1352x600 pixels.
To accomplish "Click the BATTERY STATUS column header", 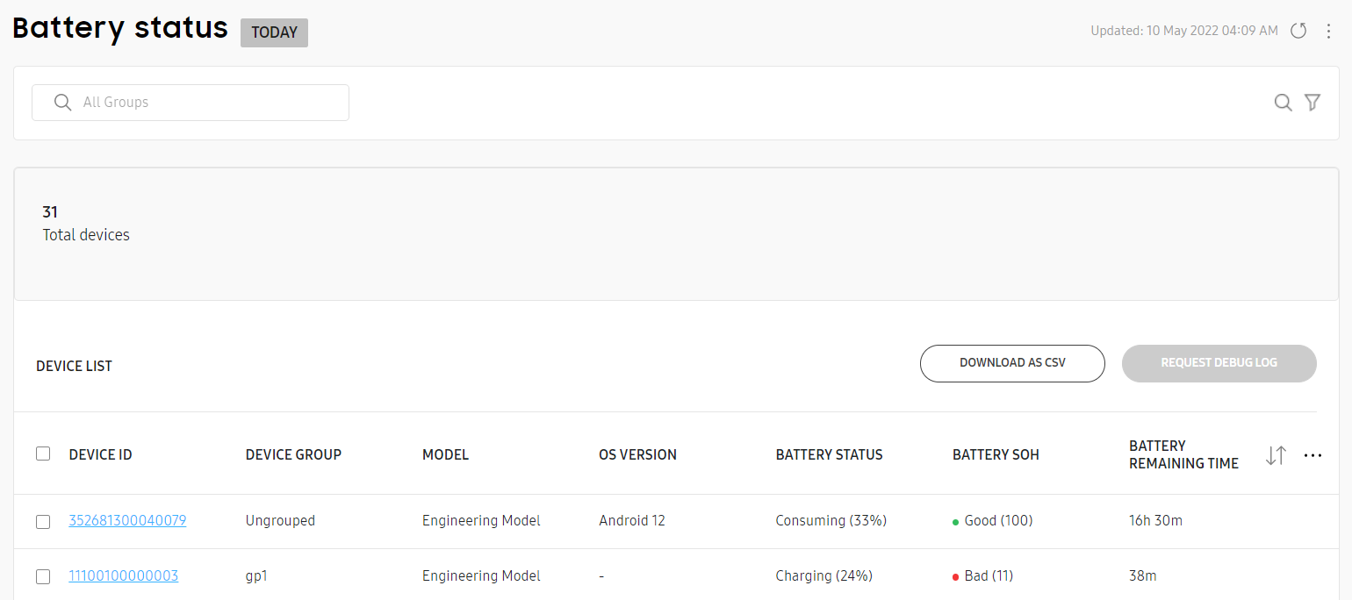I will tap(829, 454).
